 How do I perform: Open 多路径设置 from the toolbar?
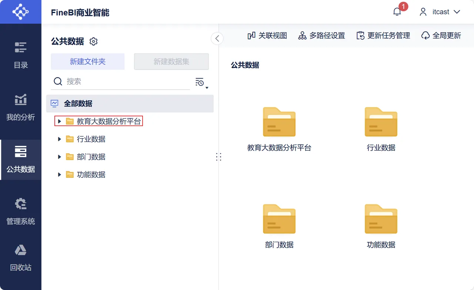coord(321,36)
